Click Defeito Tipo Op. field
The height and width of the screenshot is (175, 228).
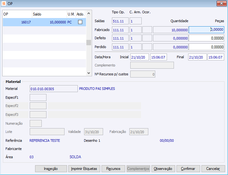click(x=120, y=38)
